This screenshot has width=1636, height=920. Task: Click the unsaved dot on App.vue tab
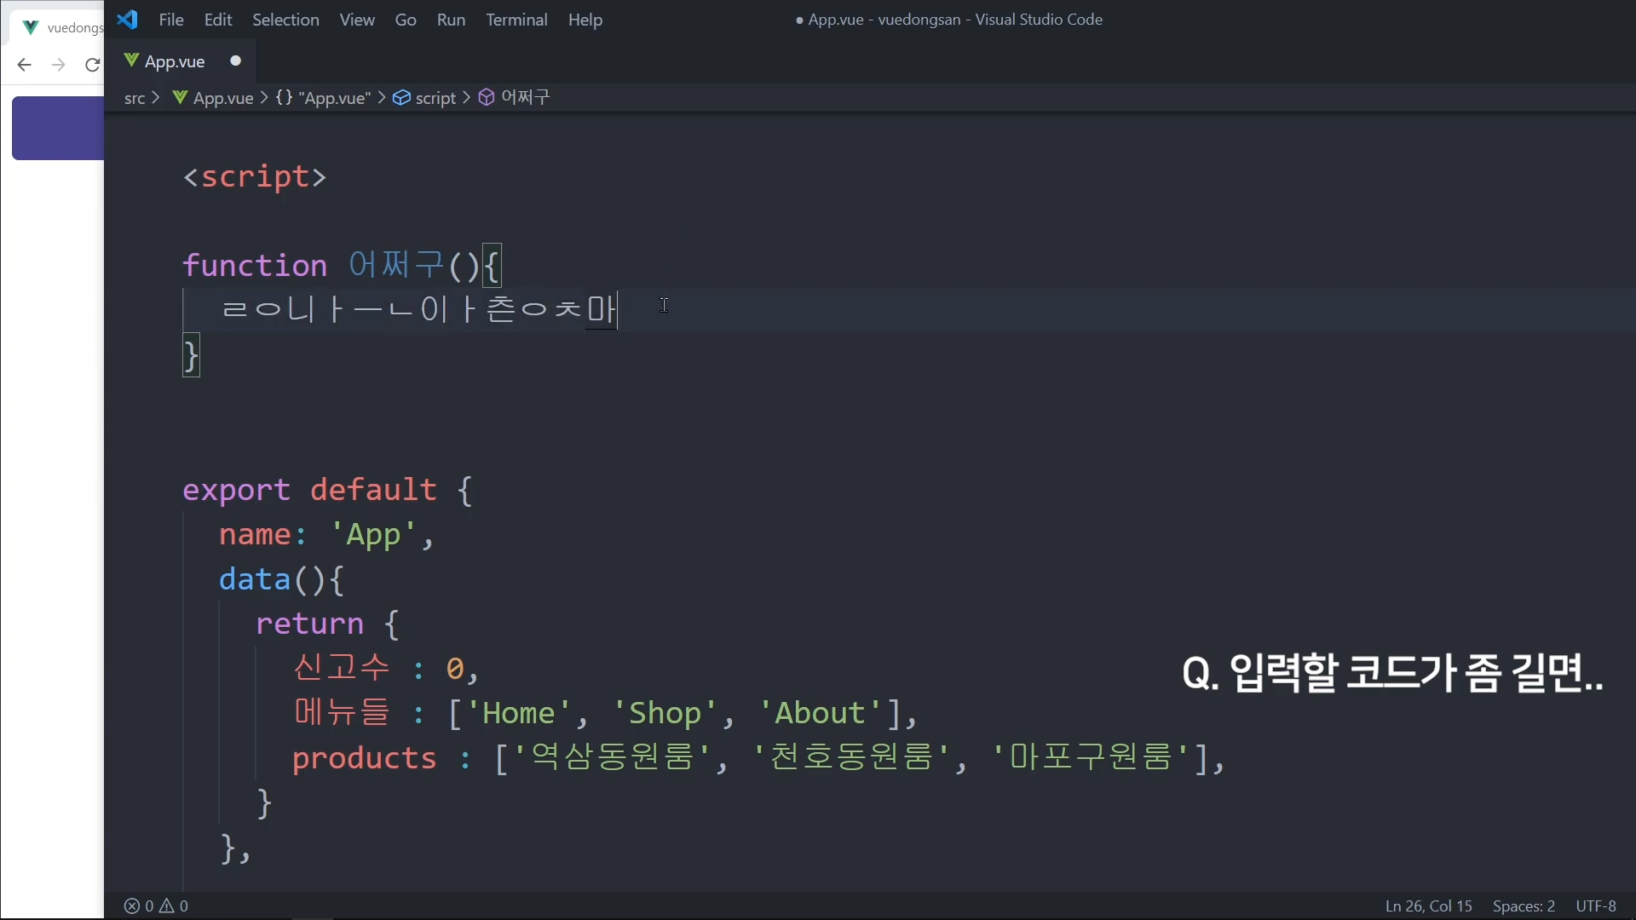(236, 60)
